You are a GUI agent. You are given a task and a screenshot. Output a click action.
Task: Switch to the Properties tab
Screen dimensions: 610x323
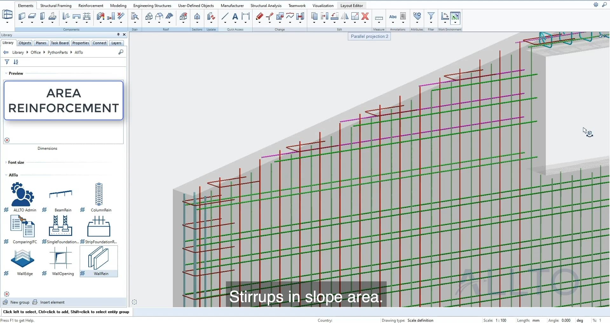coord(80,43)
